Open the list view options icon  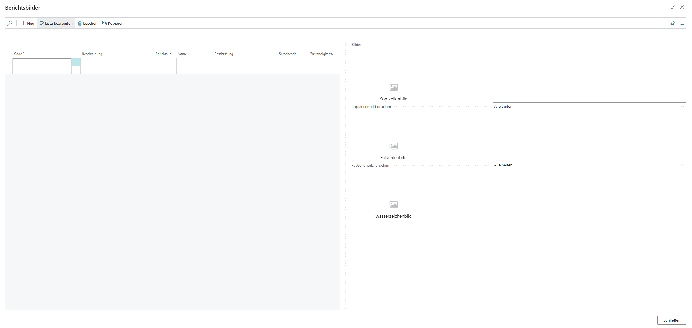tap(682, 23)
